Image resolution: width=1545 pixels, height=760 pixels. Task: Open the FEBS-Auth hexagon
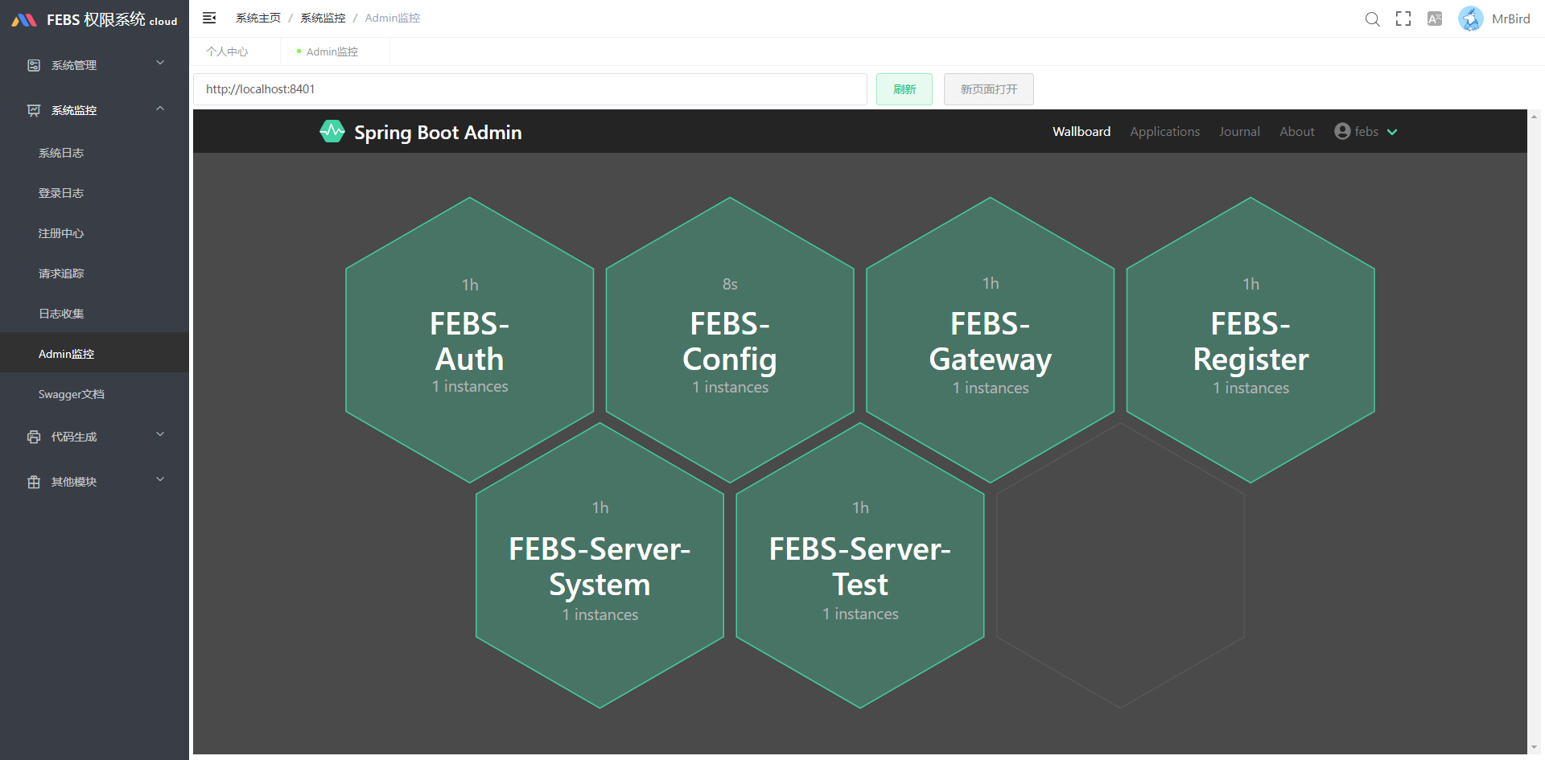pos(470,340)
